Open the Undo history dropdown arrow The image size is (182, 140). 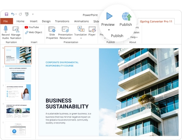coord(16,14)
